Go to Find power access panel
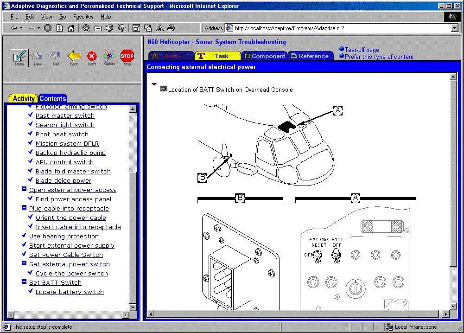464x333 pixels. [x=73, y=199]
